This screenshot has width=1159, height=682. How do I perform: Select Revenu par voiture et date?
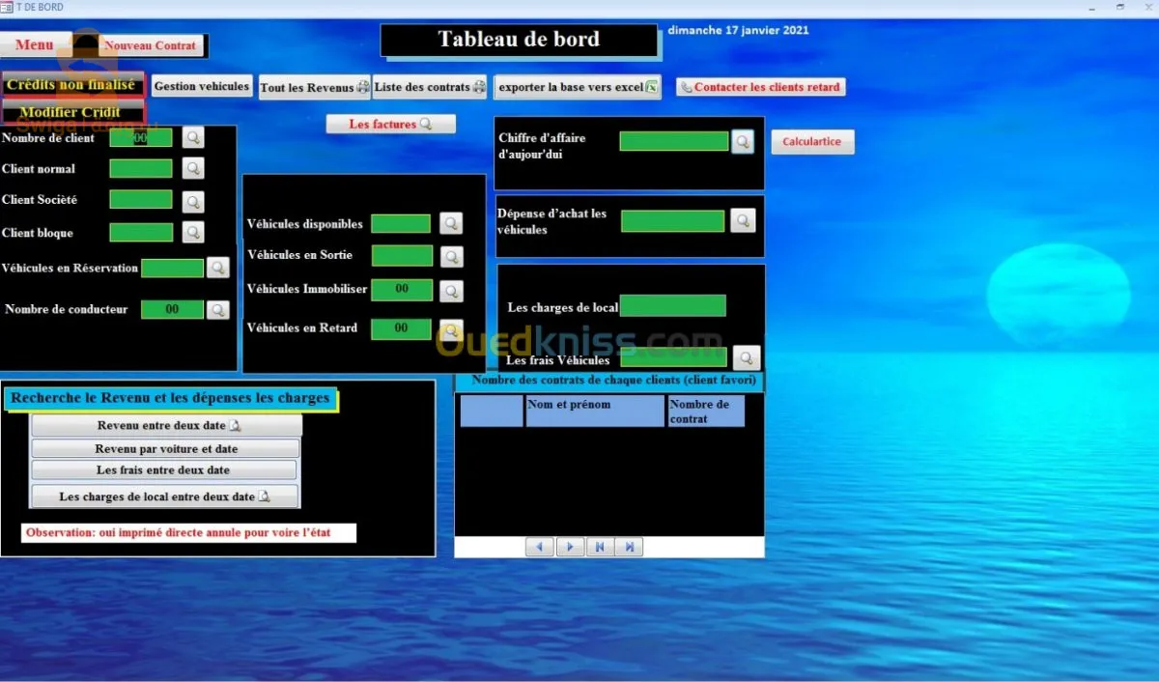pos(165,449)
